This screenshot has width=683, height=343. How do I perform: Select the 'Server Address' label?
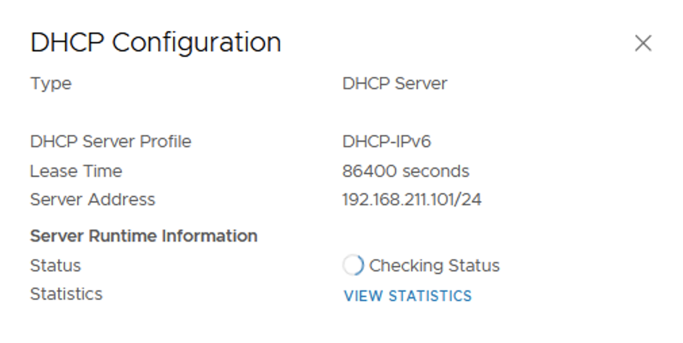[x=93, y=200]
